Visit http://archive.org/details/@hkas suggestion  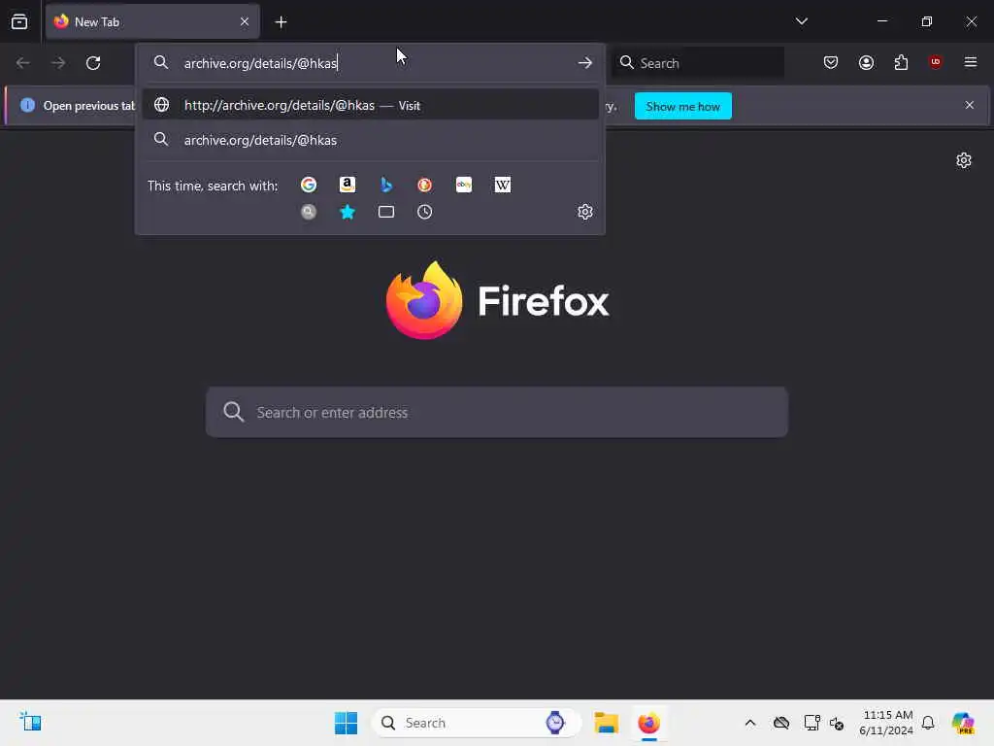(x=371, y=105)
